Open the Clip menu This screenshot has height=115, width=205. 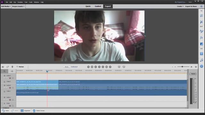pos(15,2)
